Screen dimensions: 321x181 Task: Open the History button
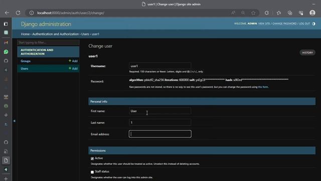[x=307, y=52]
